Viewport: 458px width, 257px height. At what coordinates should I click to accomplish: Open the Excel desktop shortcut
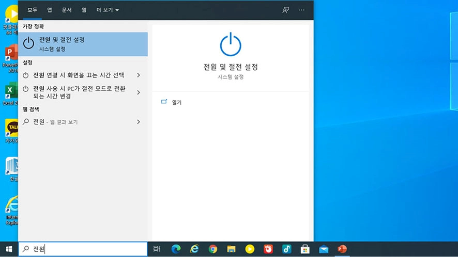tap(10, 93)
